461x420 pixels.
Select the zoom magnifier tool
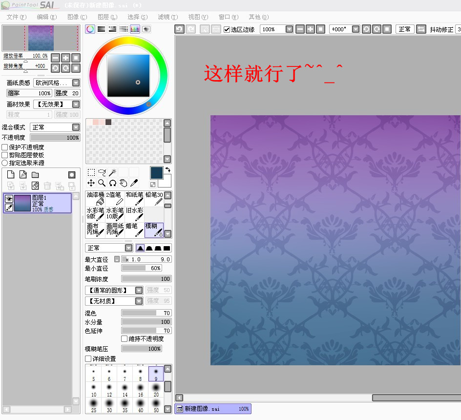click(x=102, y=183)
